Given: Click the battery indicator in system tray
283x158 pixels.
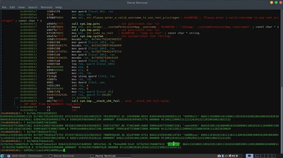Looking at the screenshot, I should (241, 156).
